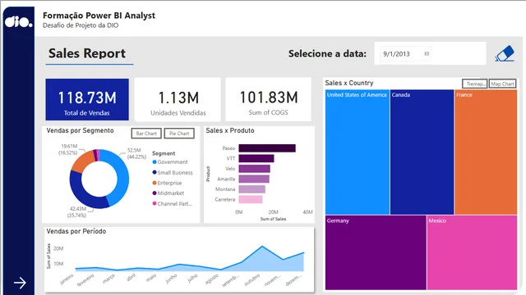Click the Velo product bar

point(254,169)
